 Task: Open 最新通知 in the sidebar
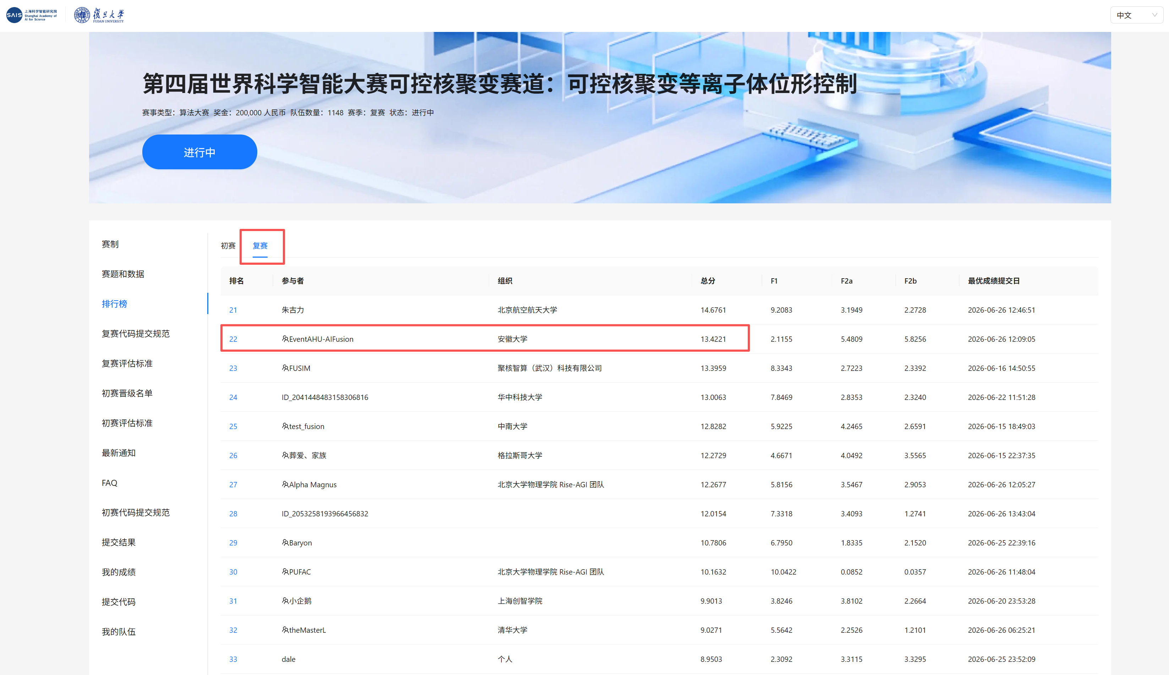click(x=118, y=453)
